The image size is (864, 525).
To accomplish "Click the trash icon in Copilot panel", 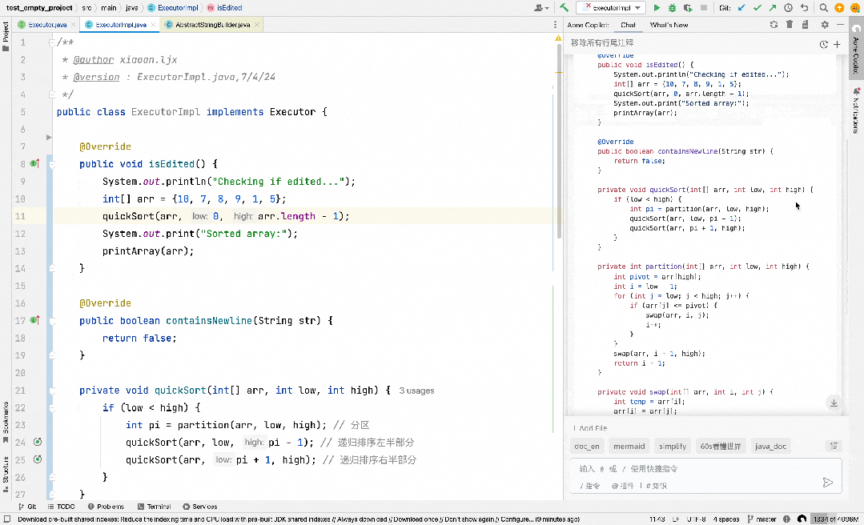I will [x=789, y=25].
